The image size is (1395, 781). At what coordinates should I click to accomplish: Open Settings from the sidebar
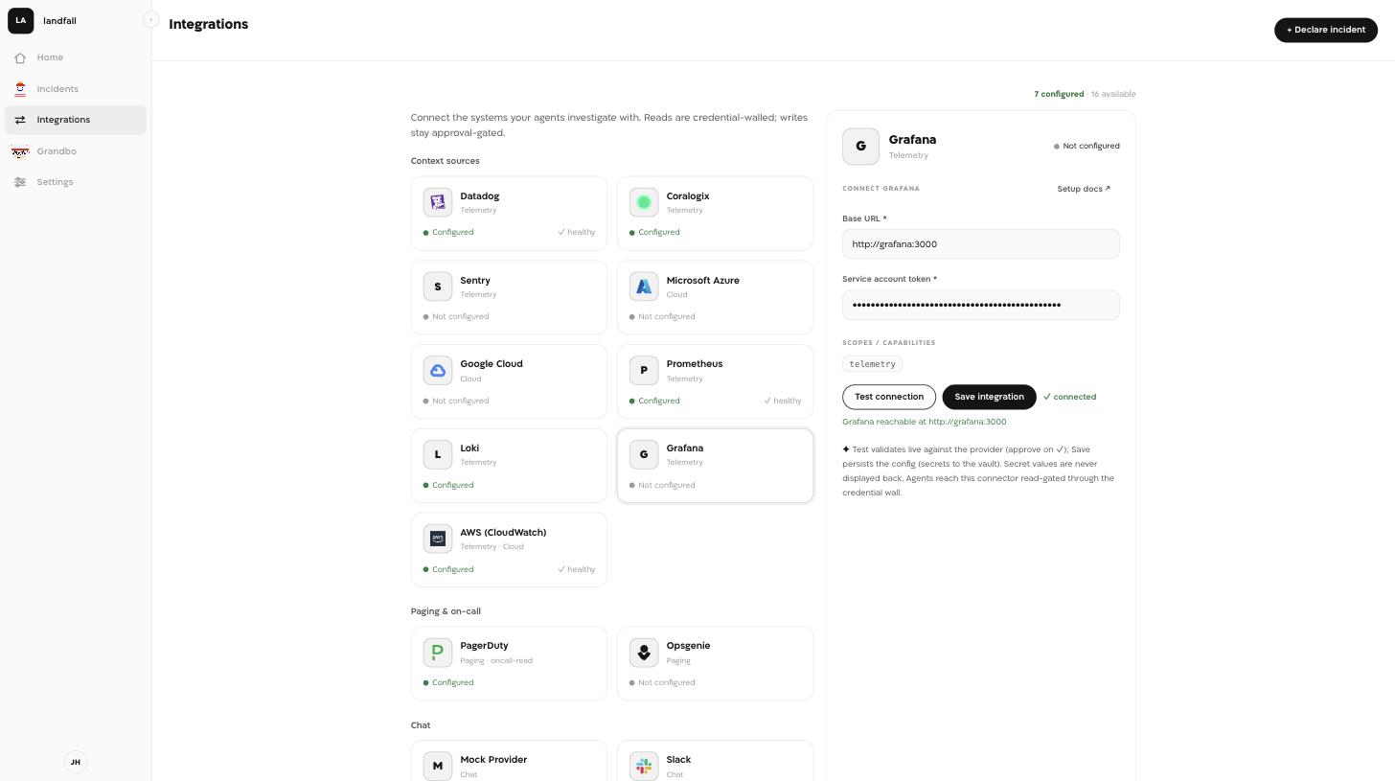click(x=75, y=182)
